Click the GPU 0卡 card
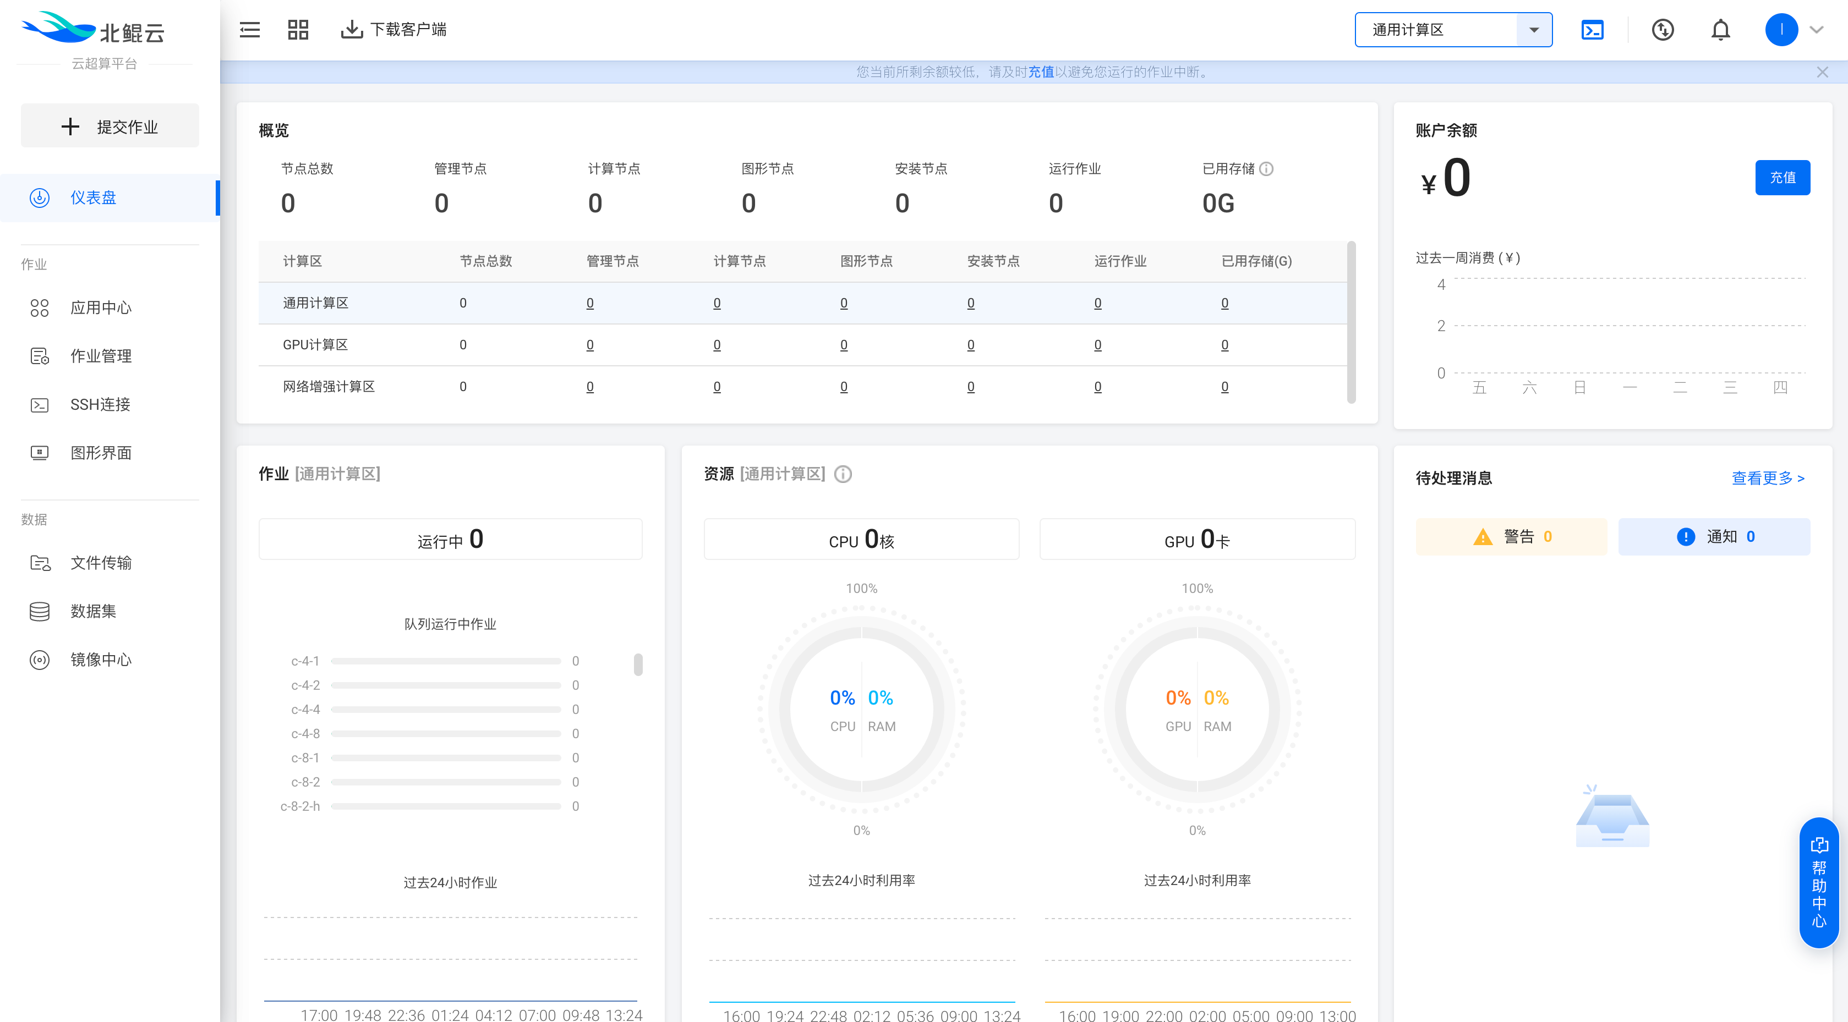Viewport: 1848px width, 1022px height. tap(1196, 539)
